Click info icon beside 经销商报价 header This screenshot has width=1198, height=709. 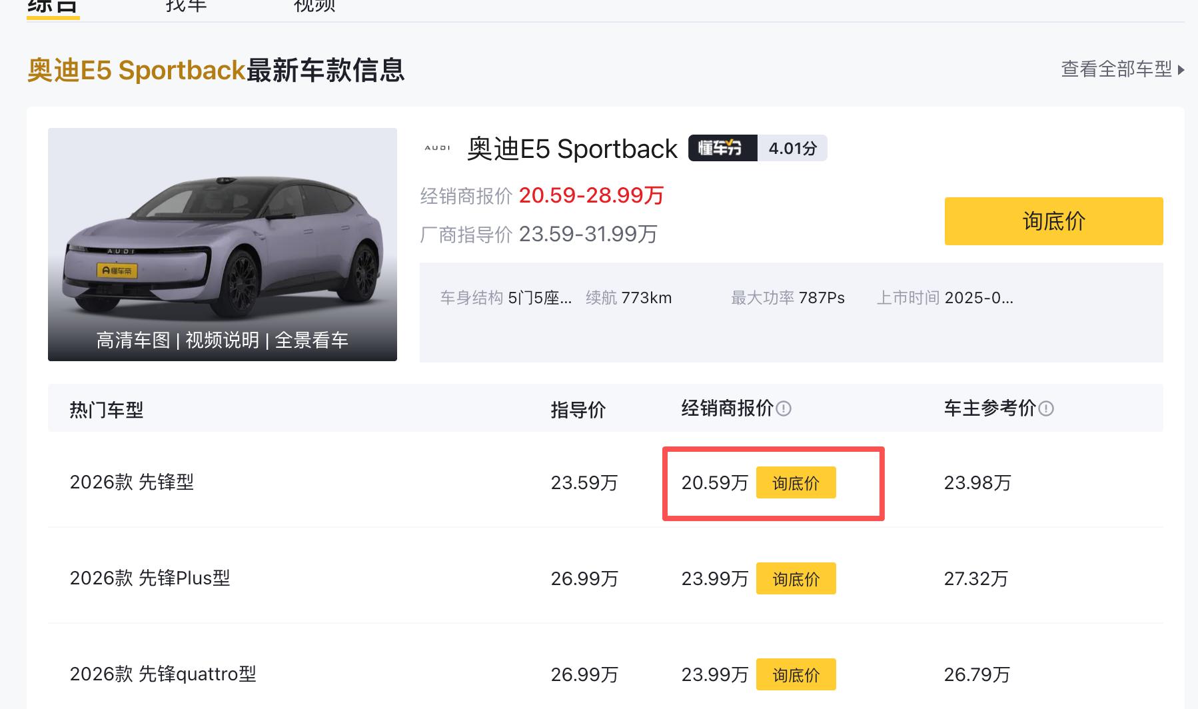click(x=784, y=408)
